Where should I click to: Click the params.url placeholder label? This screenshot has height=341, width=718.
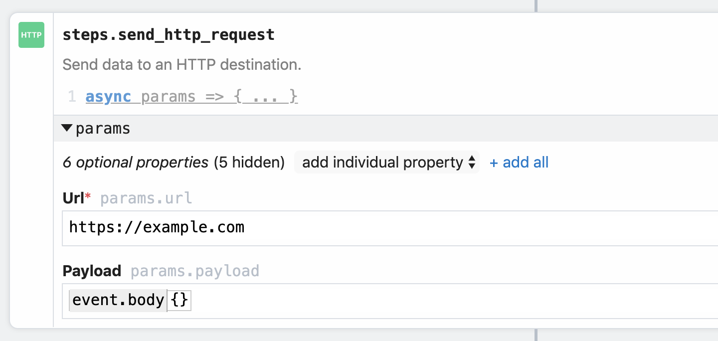point(146,197)
